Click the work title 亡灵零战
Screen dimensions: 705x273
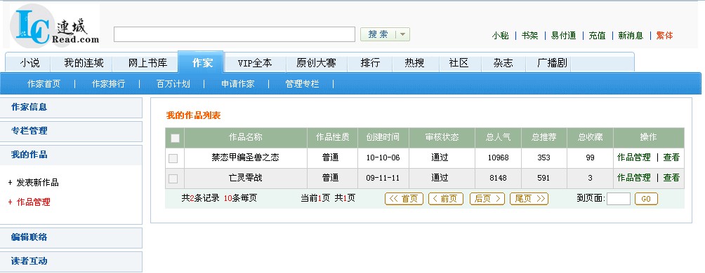[x=246, y=178]
